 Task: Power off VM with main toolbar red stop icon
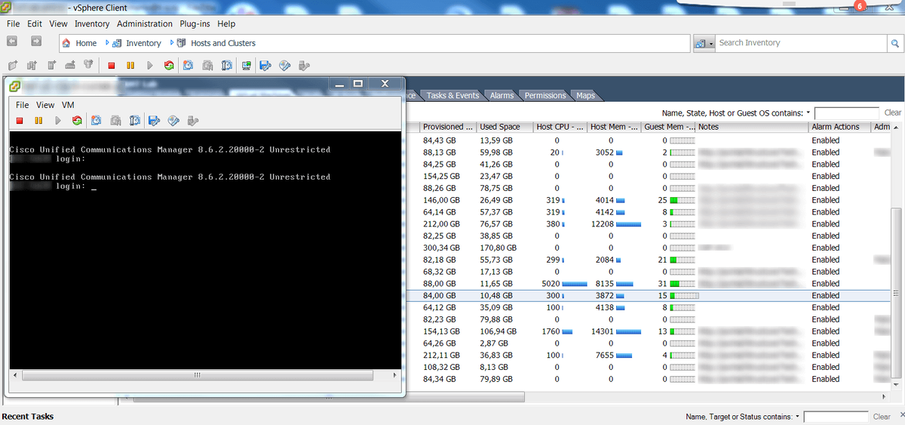(x=111, y=66)
